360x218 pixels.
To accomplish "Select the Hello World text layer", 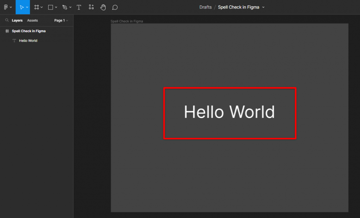I will (x=28, y=40).
